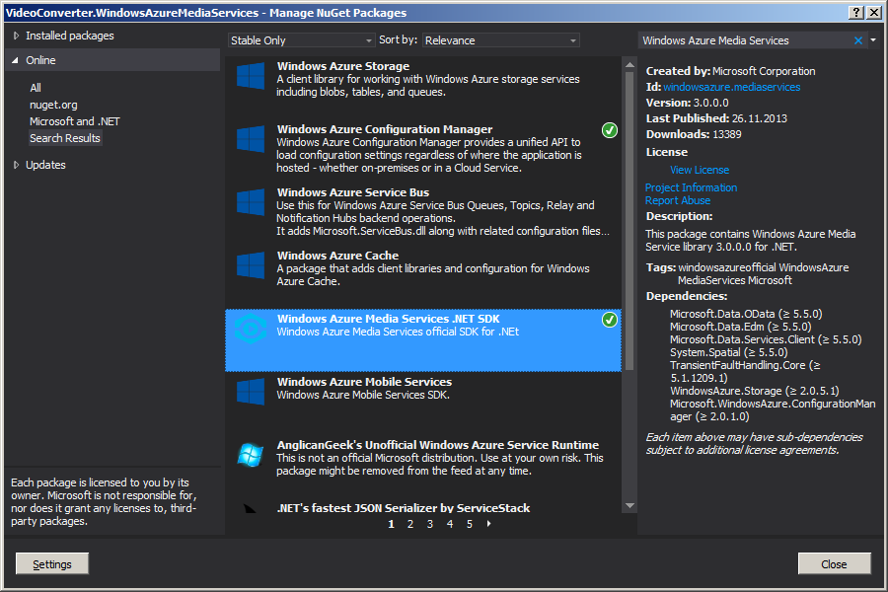Clear the search with the blue X icon
This screenshot has height=592, width=888.
pyautogui.click(x=857, y=40)
